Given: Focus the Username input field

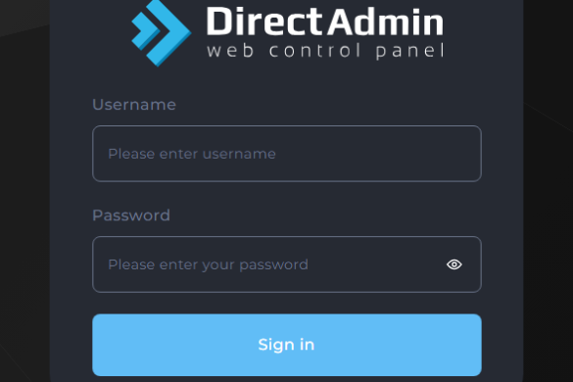Looking at the screenshot, I should coord(287,154).
